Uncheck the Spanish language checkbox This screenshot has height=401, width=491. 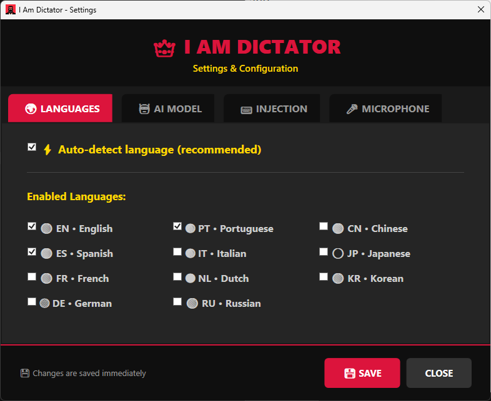(x=32, y=252)
